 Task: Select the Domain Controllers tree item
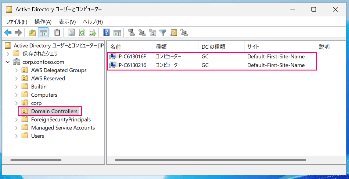coord(54,111)
